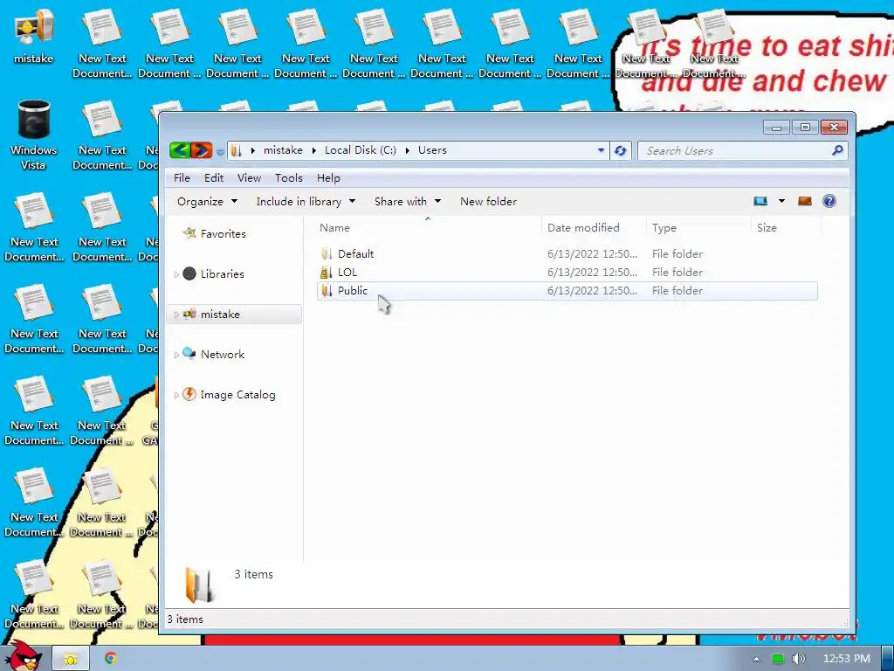Image resolution: width=894 pixels, height=671 pixels.
Task: Show hidden tray icons arrow
Action: pos(756,659)
